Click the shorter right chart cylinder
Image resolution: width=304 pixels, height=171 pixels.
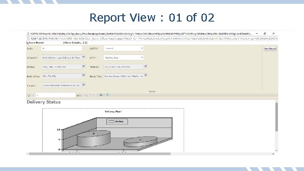point(141,142)
